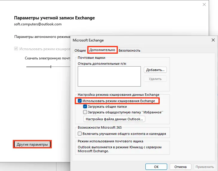Open Другие параметры in account settings
Viewport: 218px width, 171px height.
[32, 144]
